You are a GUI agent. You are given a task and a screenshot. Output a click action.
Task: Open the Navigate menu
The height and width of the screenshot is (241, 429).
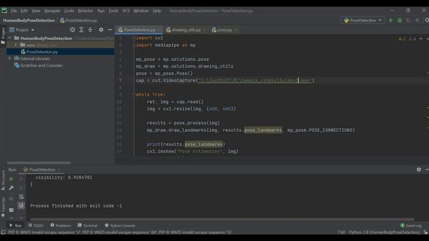[x=52, y=11]
